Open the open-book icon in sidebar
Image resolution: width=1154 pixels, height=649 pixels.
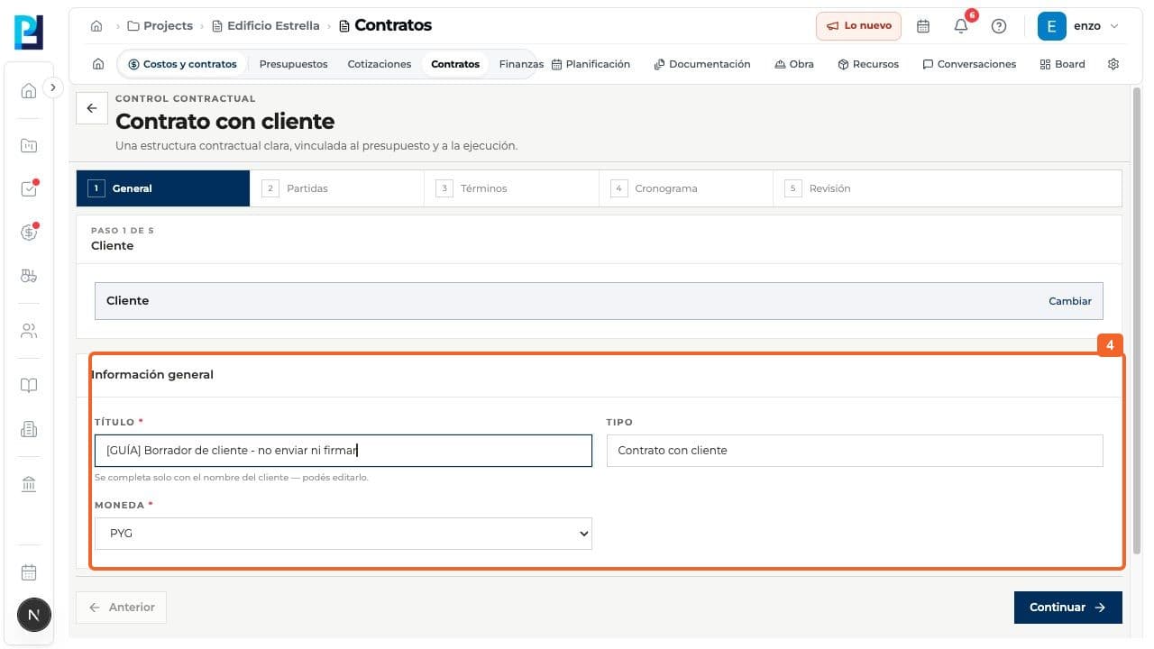[29, 386]
